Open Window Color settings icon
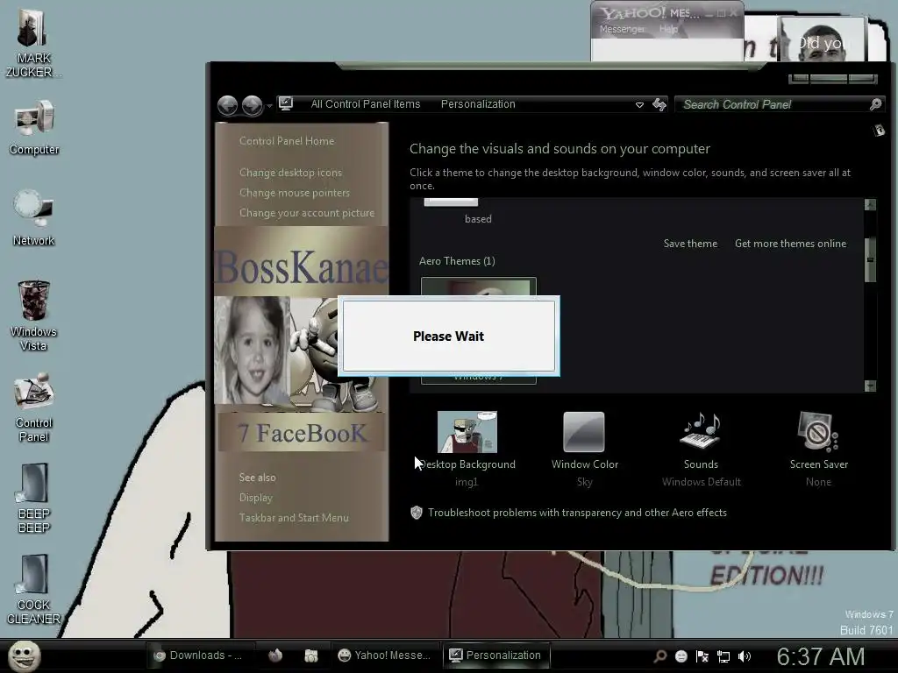Screen dimensions: 898x673 pyautogui.click(x=583, y=432)
